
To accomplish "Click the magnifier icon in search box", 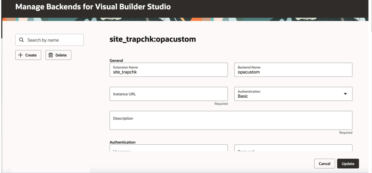I will 21,40.
